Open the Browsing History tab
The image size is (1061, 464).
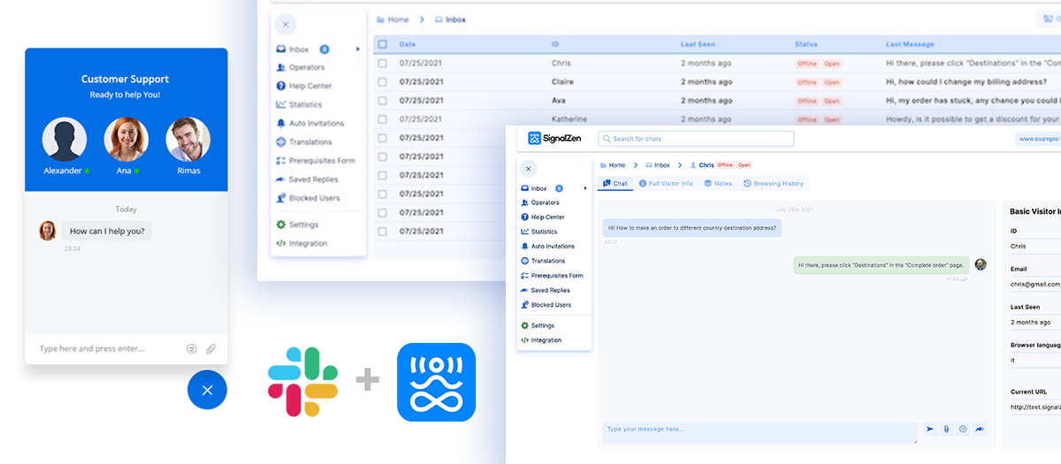pos(774,184)
